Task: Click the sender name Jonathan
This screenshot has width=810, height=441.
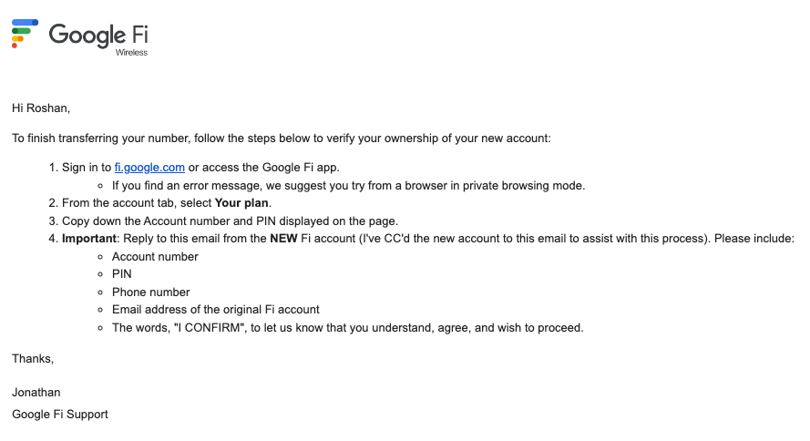Action: (36, 393)
